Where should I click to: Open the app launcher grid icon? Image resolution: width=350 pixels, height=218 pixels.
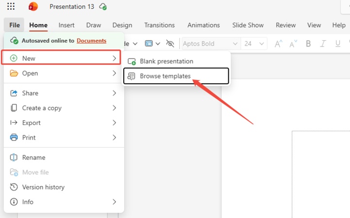(11, 7)
